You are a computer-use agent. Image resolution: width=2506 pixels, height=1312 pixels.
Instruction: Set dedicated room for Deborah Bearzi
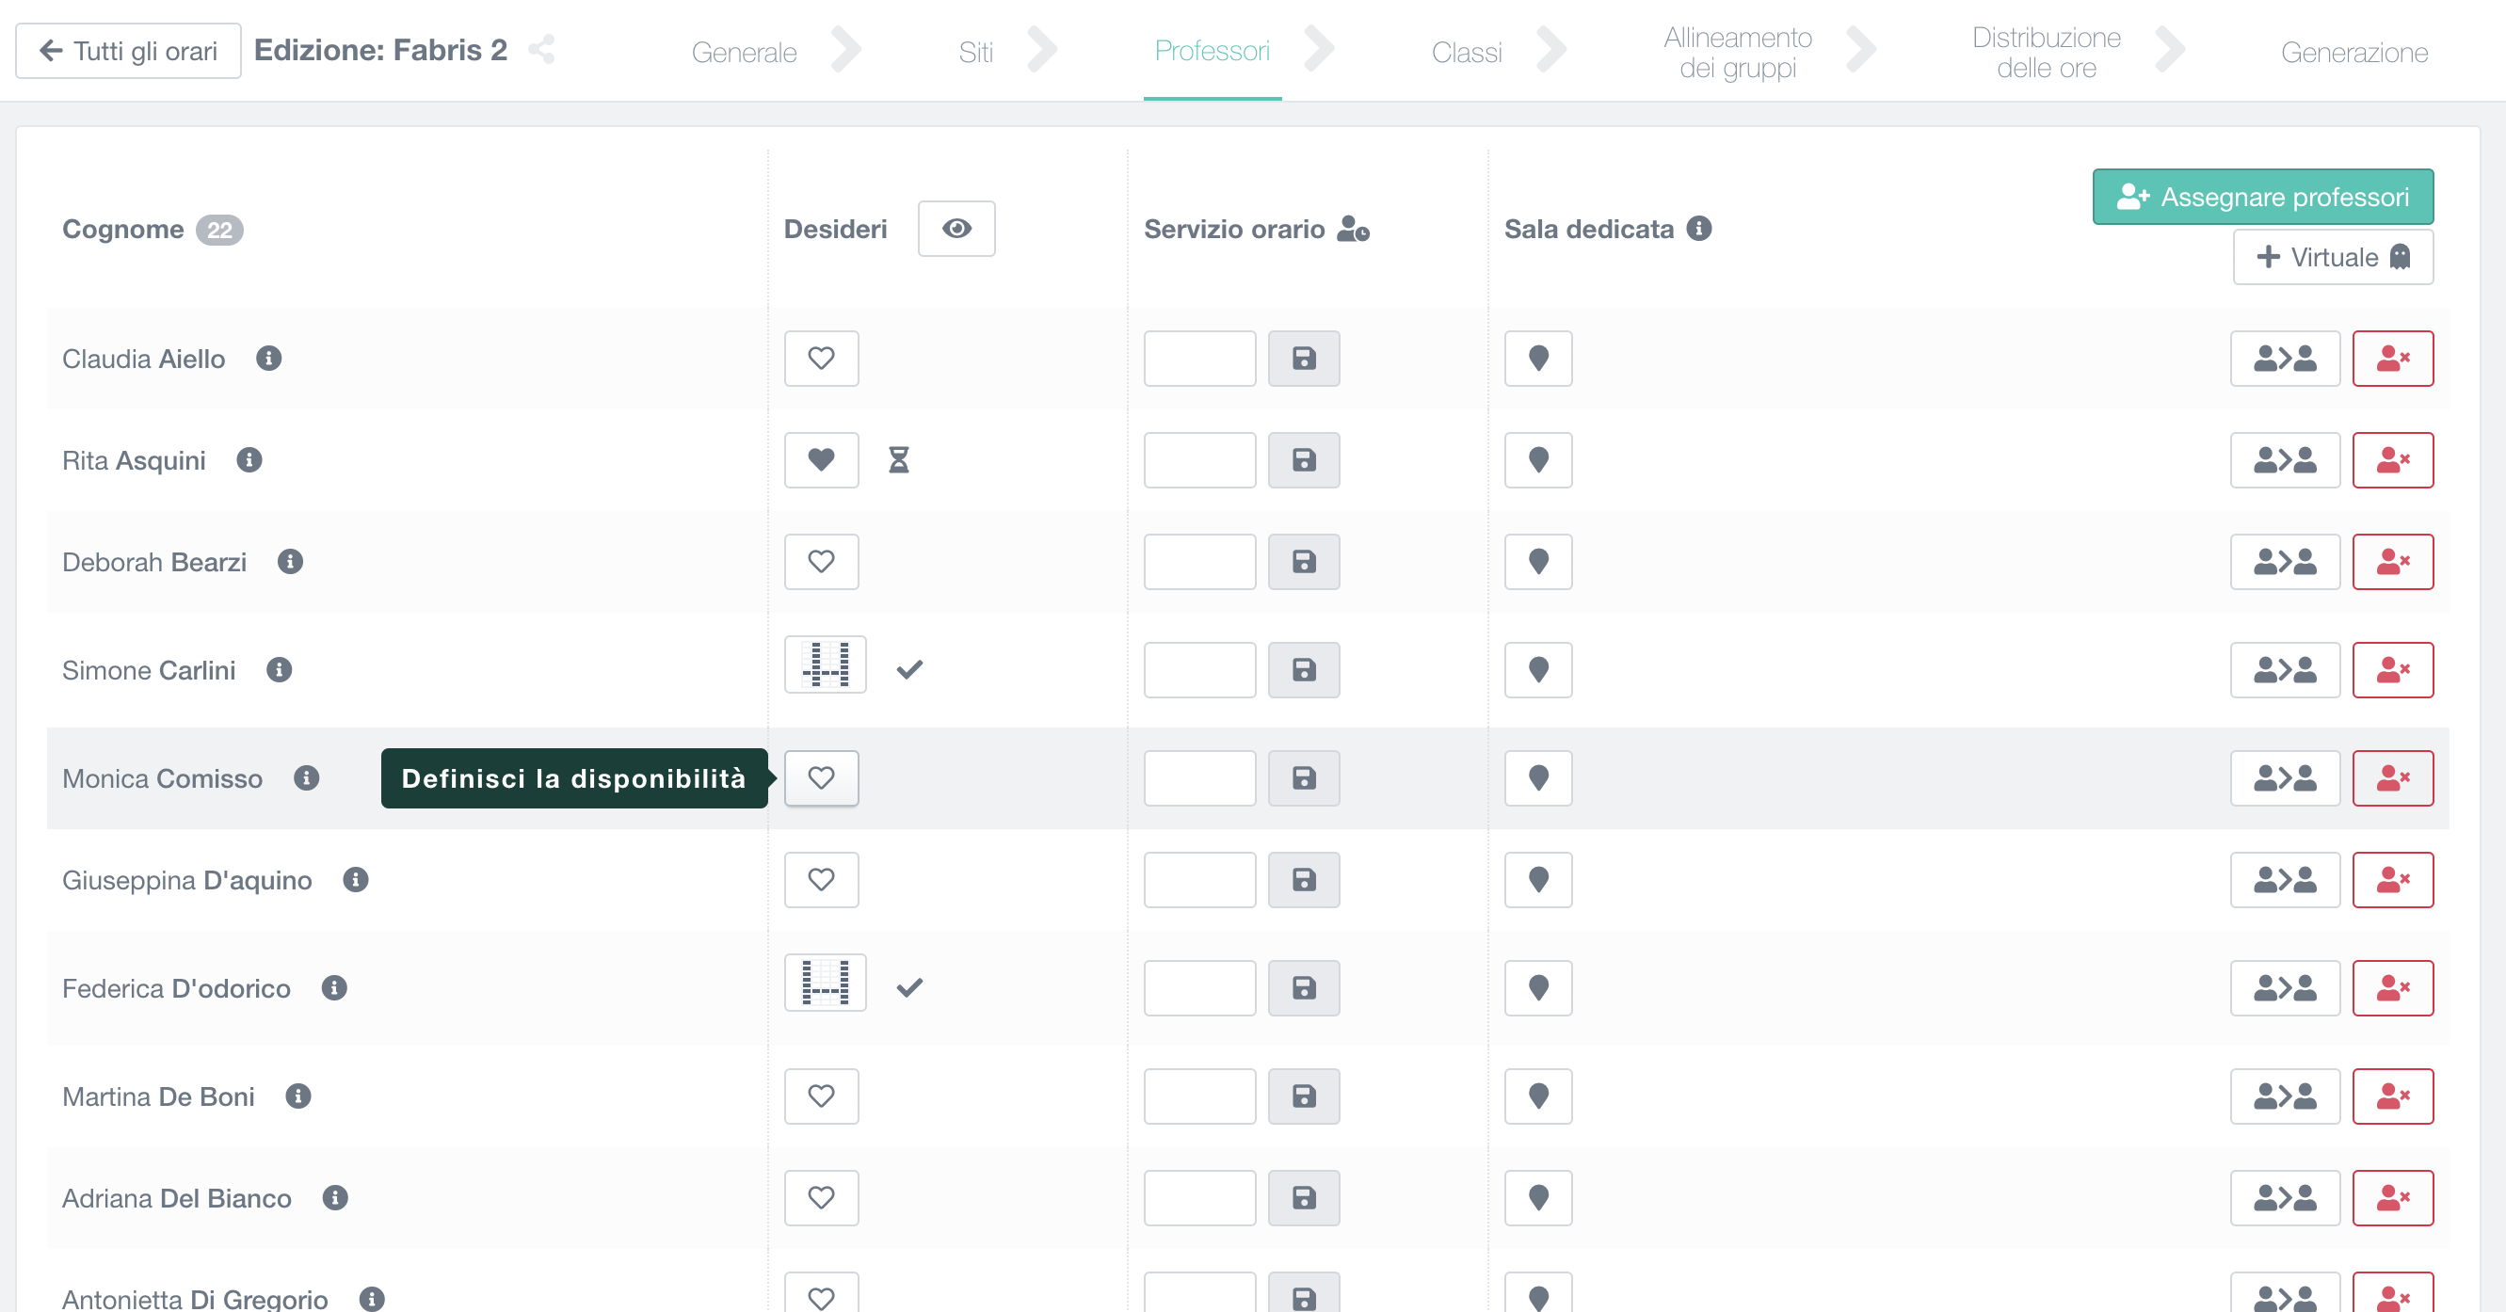point(1537,562)
